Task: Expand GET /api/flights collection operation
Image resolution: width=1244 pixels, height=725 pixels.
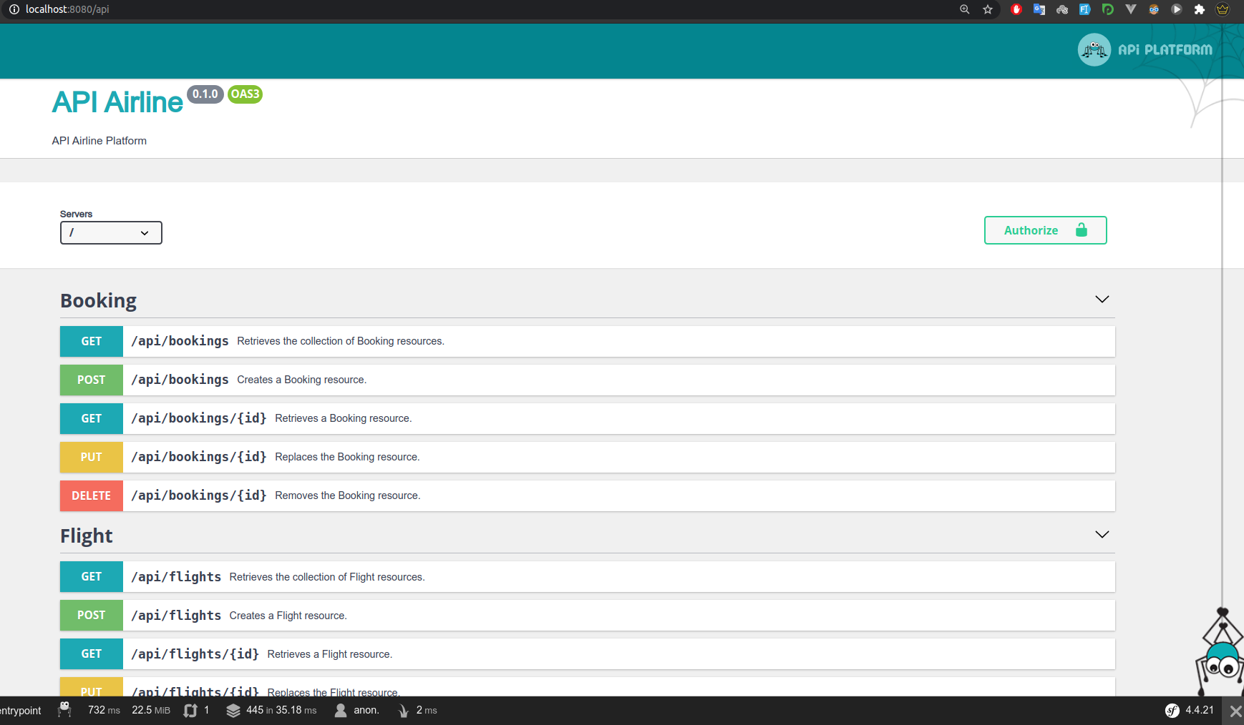Action: pyautogui.click(x=588, y=576)
